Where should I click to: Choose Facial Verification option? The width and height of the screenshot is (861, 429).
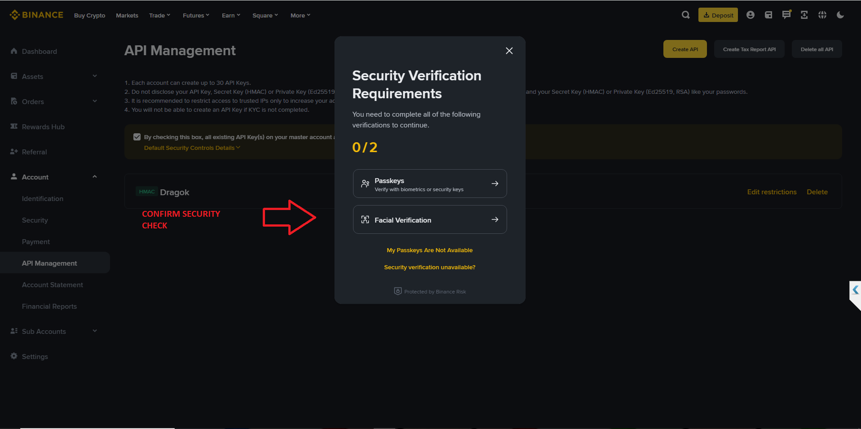[x=430, y=219]
